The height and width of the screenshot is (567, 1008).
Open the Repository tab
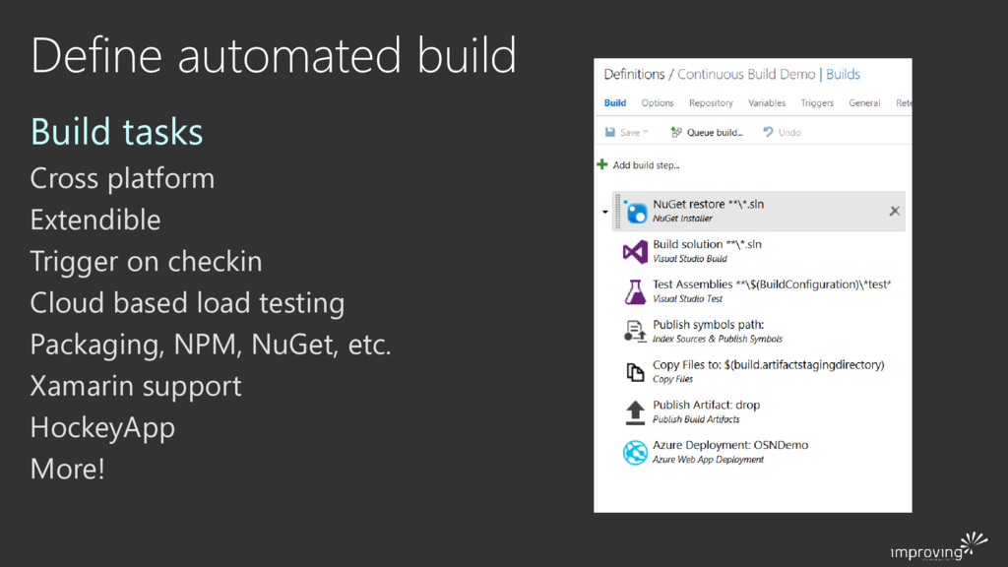pyautogui.click(x=711, y=102)
